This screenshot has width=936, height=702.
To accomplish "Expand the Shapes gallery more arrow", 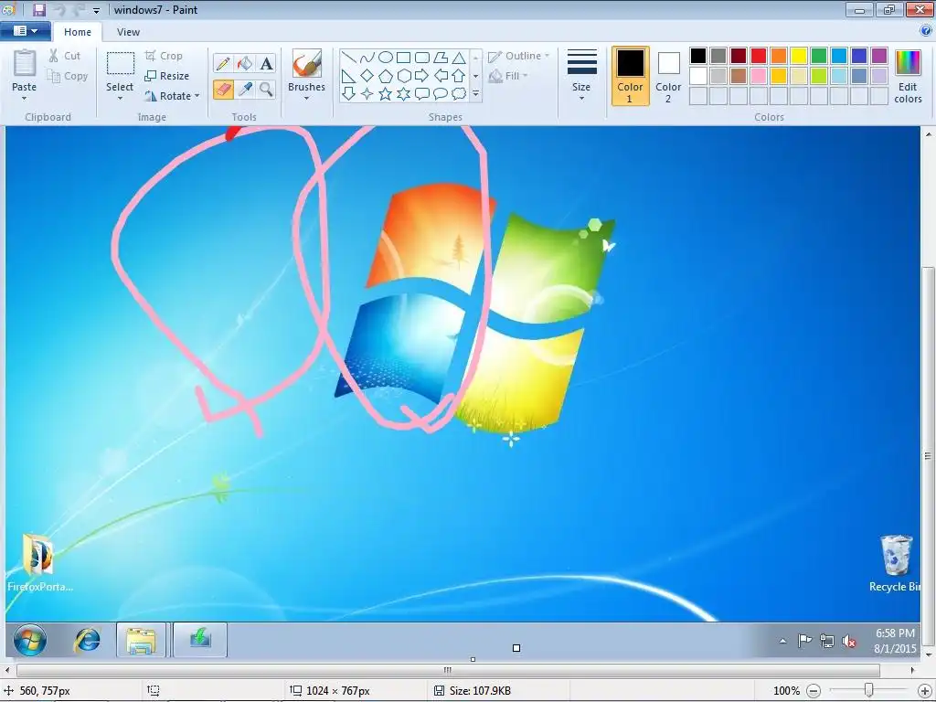I will point(475,94).
